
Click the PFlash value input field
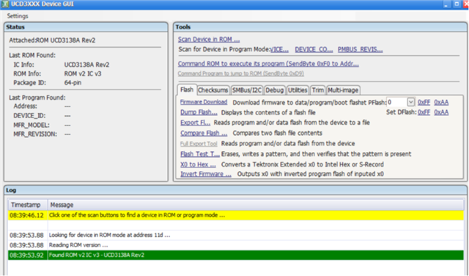(396, 102)
